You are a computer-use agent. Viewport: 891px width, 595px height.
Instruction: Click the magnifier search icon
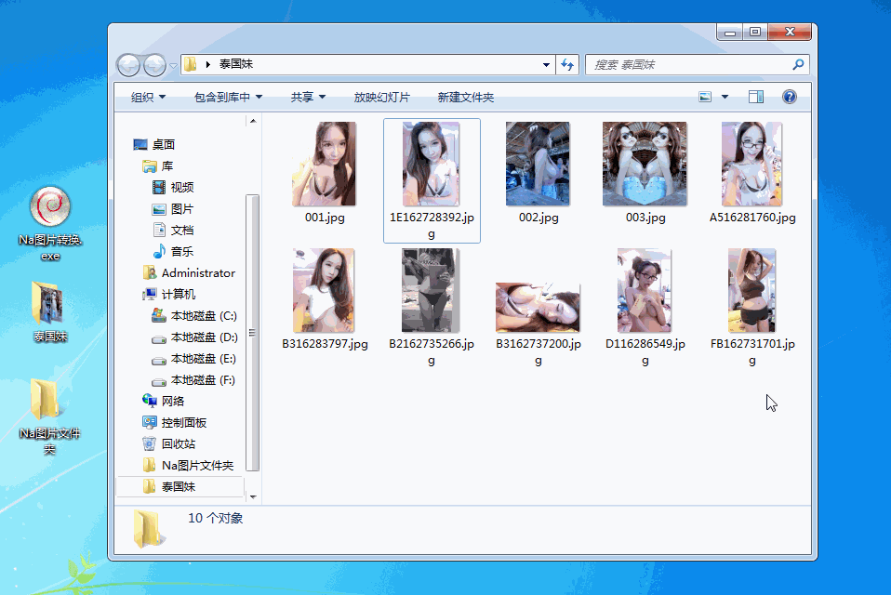tap(798, 65)
